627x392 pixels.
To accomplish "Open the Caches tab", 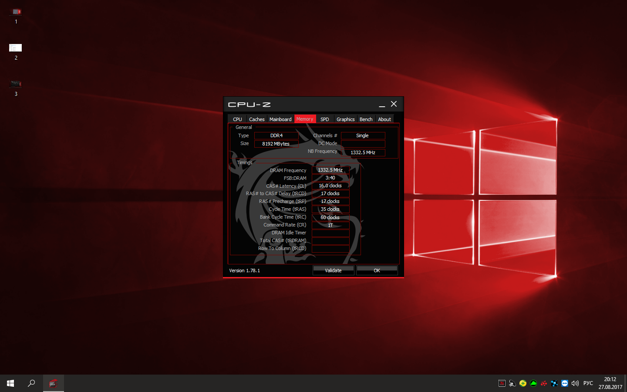I will coord(257,119).
